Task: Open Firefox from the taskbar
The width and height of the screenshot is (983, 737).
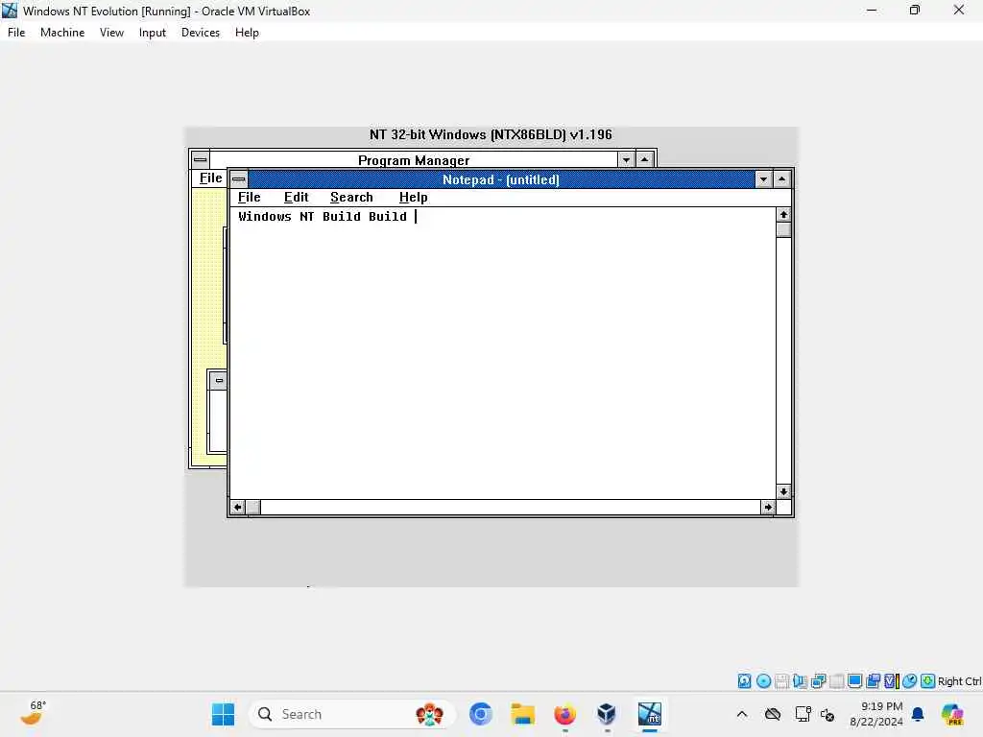Action: [x=564, y=714]
